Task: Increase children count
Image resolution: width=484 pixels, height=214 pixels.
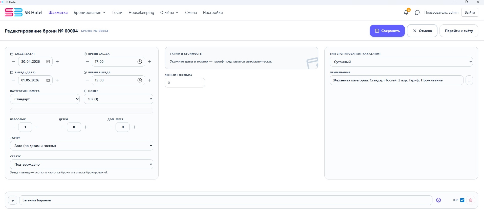Action: pyautogui.click(x=86, y=127)
